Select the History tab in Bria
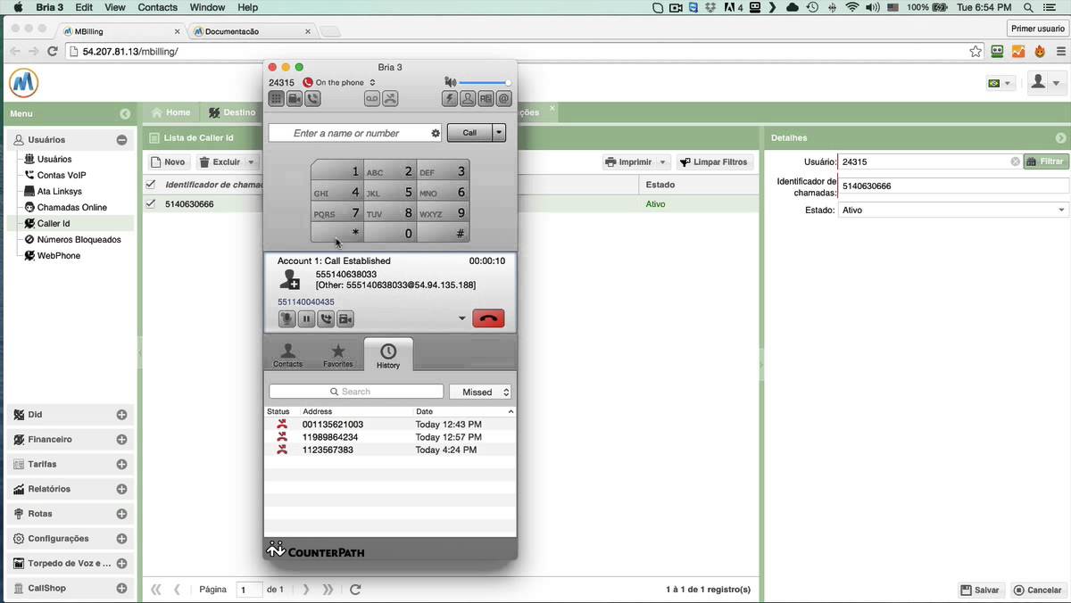The image size is (1071, 603). click(x=388, y=355)
